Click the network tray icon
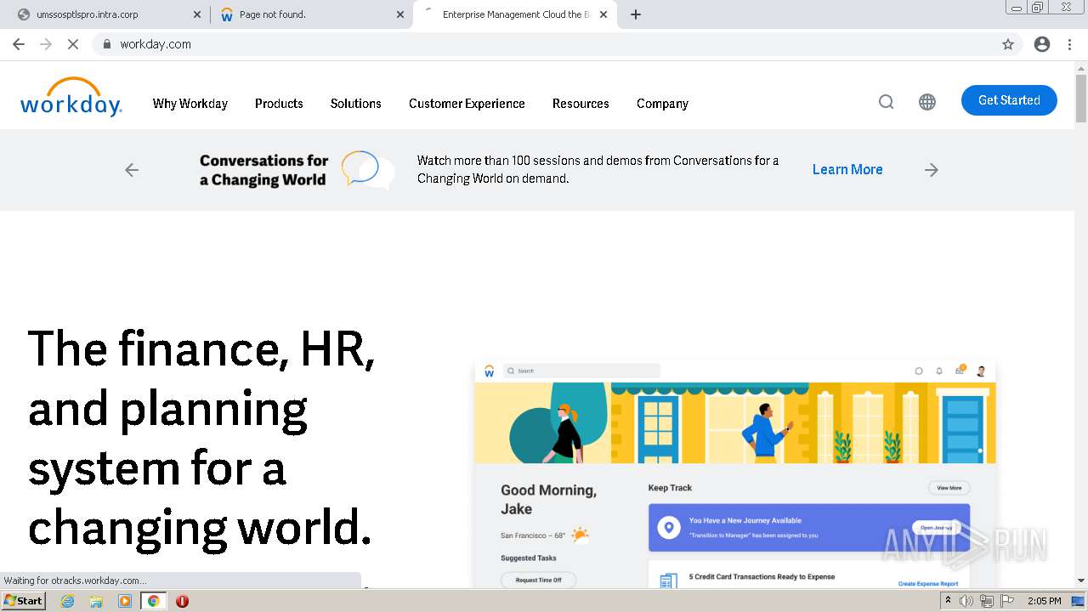This screenshot has width=1088, height=612. [987, 601]
